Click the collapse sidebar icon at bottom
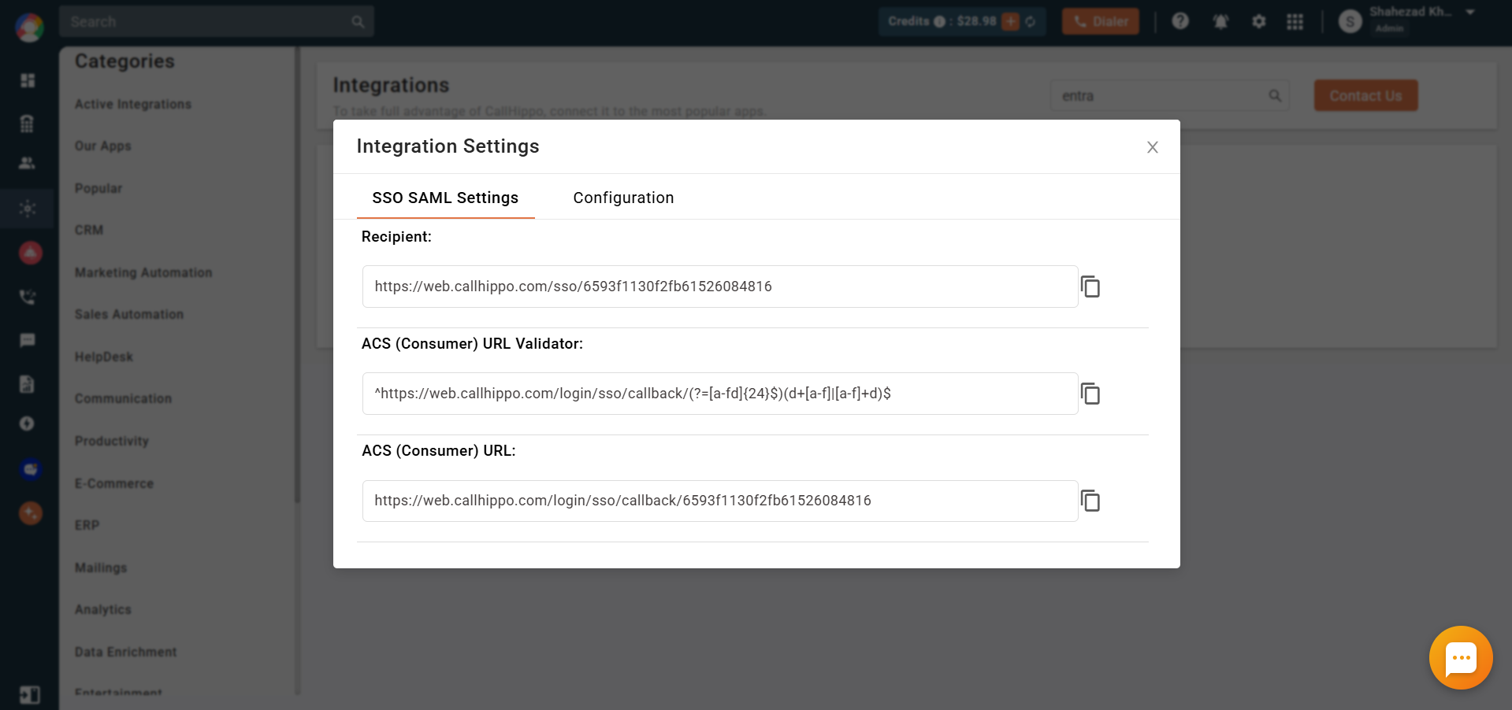 click(x=30, y=695)
